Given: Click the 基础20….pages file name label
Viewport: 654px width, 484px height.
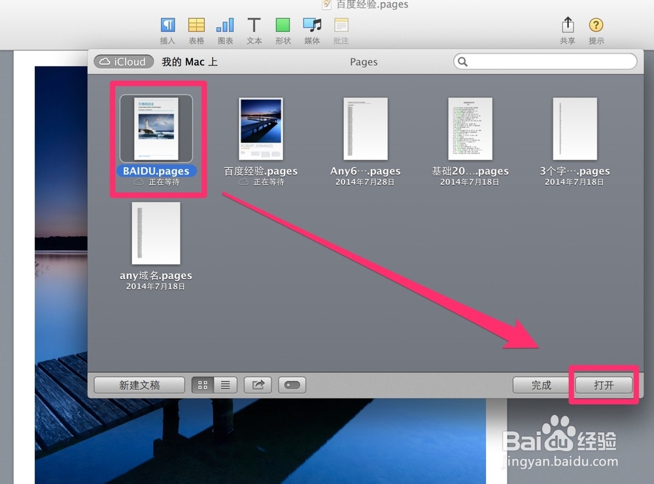Looking at the screenshot, I should point(470,170).
